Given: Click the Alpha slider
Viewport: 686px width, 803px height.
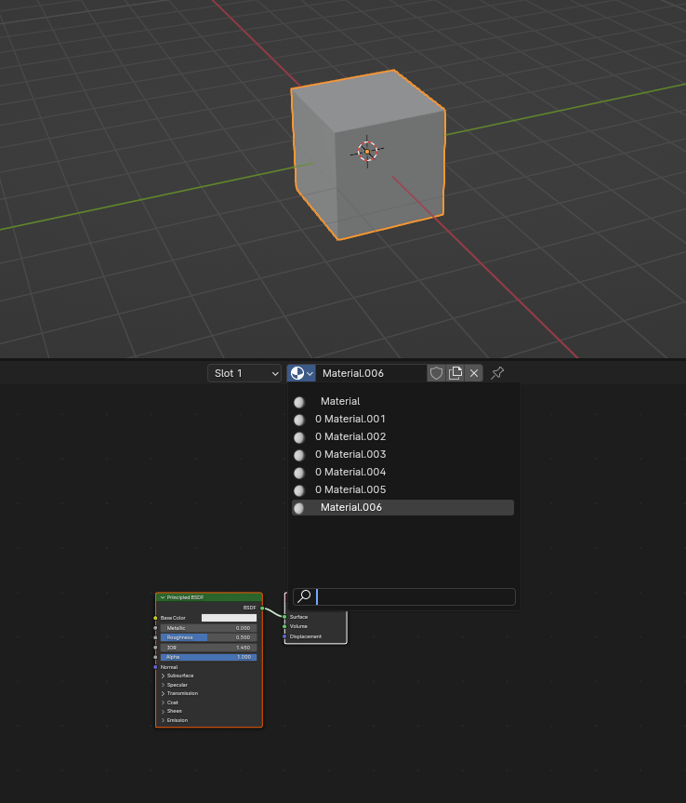Looking at the screenshot, I should [208, 657].
